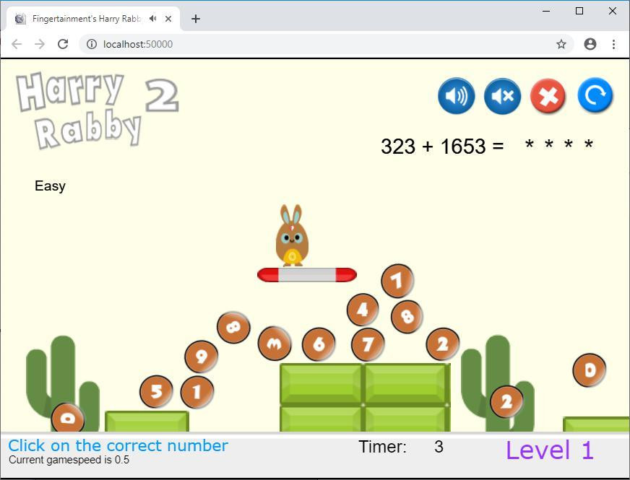Image resolution: width=630 pixels, height=480 pixels.
Task: Pick the number 5 ball
Action: coord(156,392)
